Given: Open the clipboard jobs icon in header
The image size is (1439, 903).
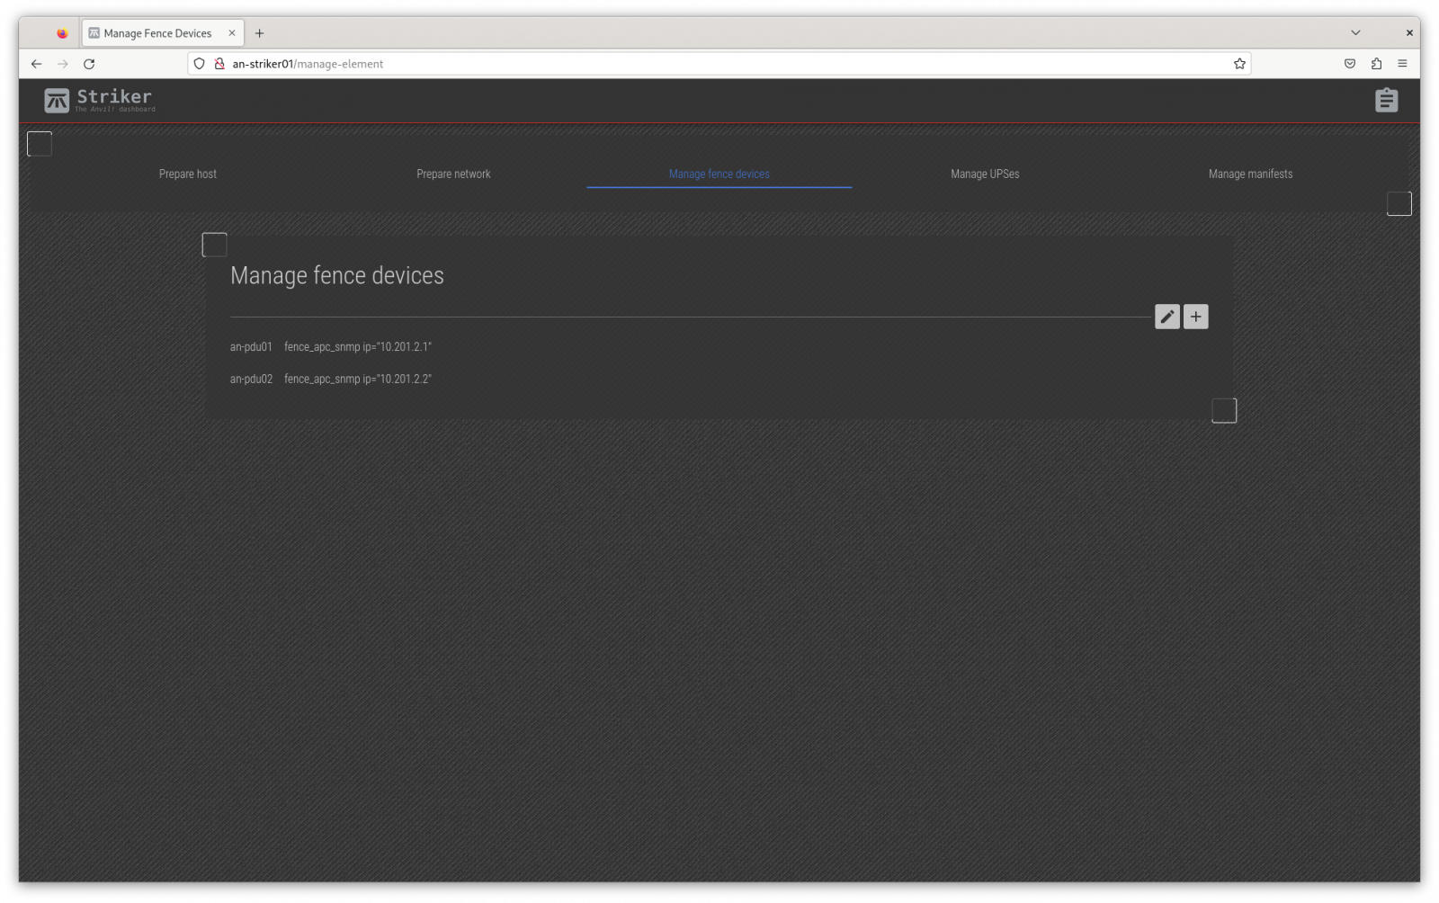Looking at the screenshot, I should click(1386, 100).
